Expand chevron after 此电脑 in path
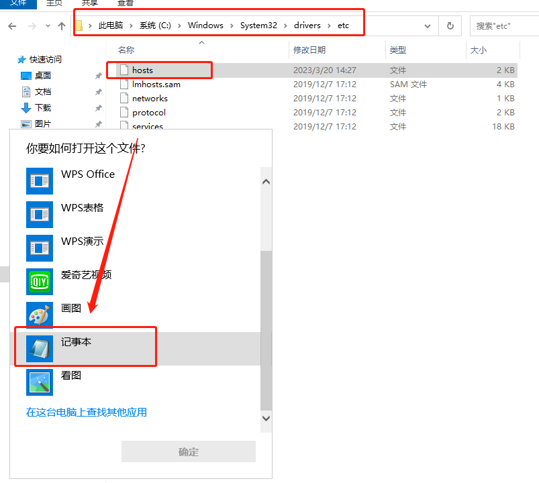 (131, 25)
